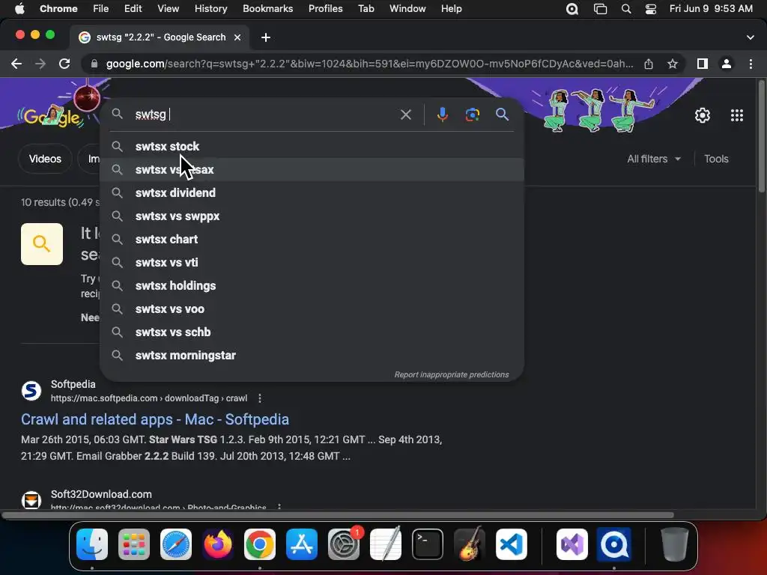Click the address bar URL

pos(369,64)
